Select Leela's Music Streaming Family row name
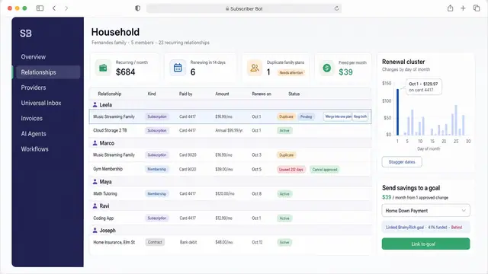Viewport: 488px width, 274px height. point(114,116)
